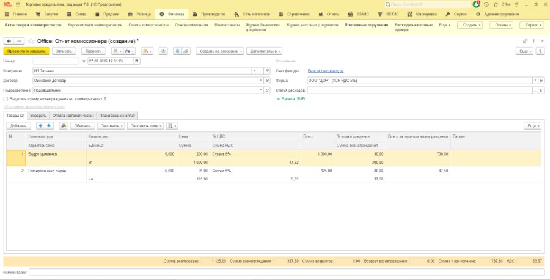The image size is (550, 280).
Task: Open the list icon next to the paperclip
Action: (x=177, y=51)
